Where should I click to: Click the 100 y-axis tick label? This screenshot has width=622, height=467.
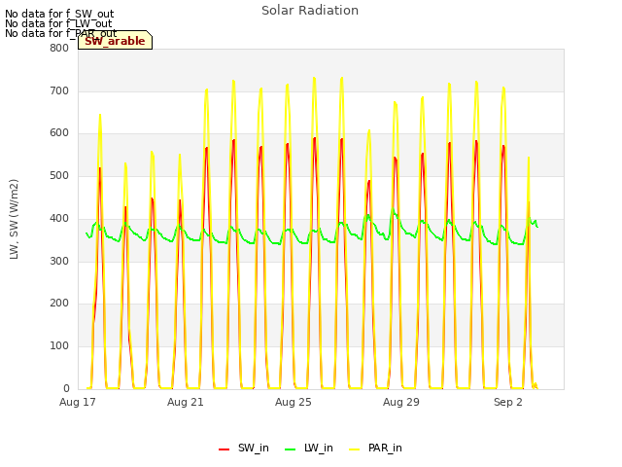click(59, 346)
